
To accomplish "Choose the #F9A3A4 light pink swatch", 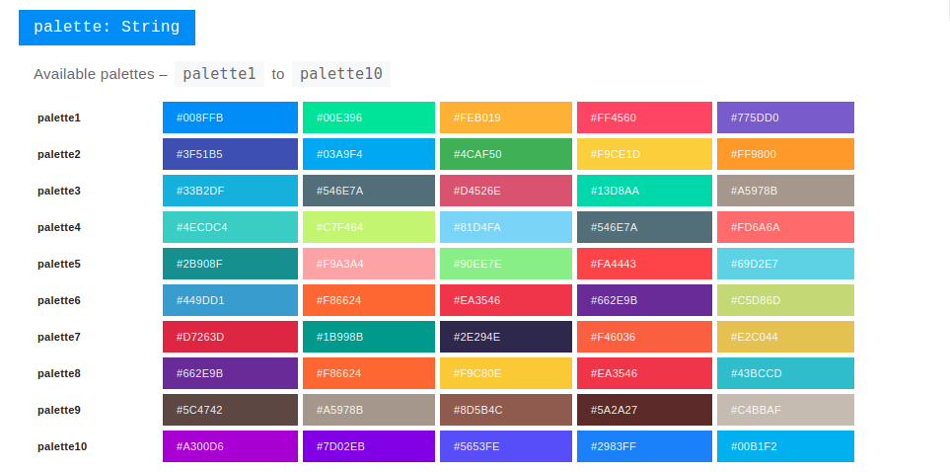I will 368,264.
